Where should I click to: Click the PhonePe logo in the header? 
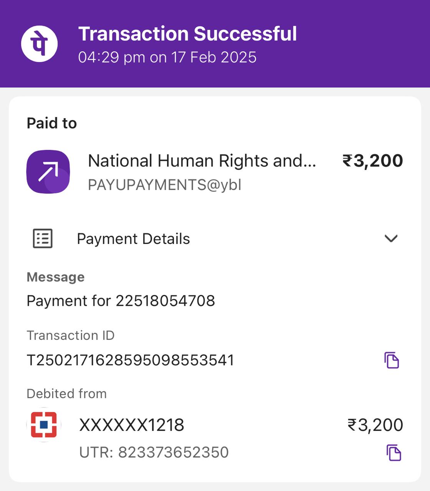point(39,44)
